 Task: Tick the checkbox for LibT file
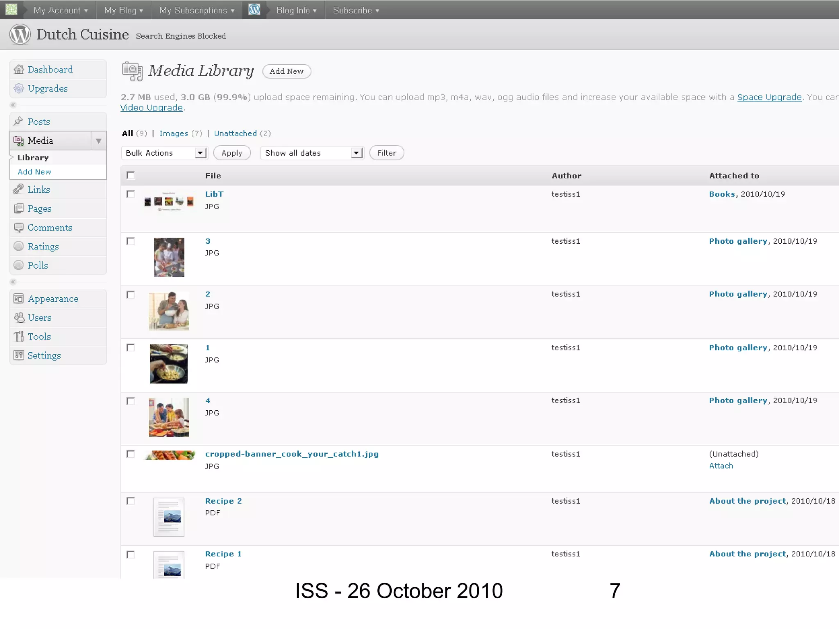[131, 194]
